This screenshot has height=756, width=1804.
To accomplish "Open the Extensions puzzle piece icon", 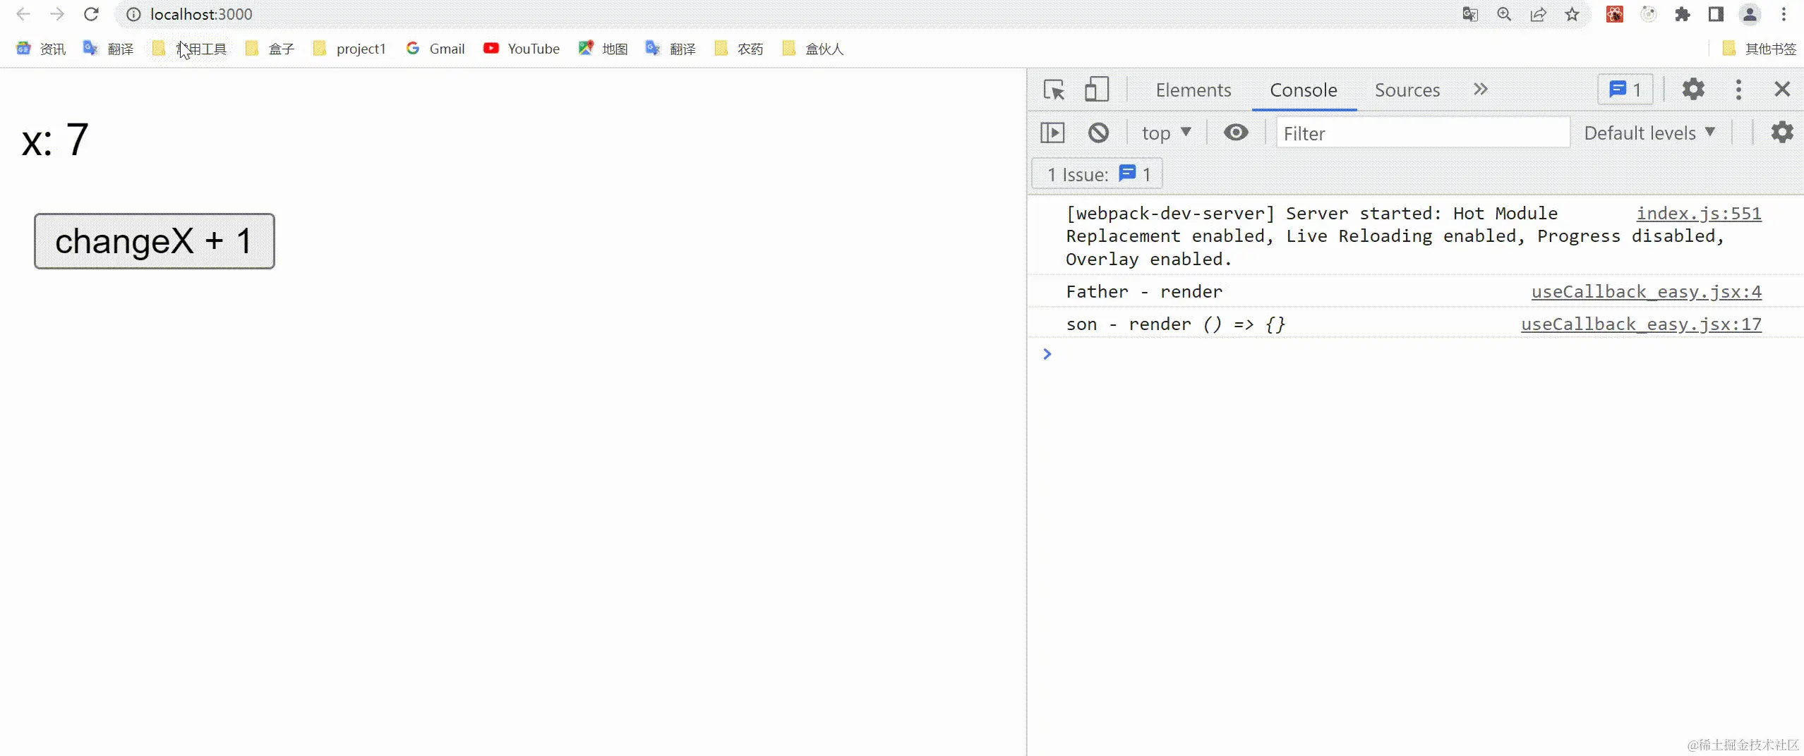I will tap(1683, 14).
